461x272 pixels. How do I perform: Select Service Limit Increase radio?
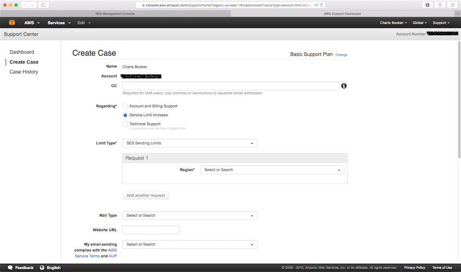pyautogui.click(x=125, y=115)
